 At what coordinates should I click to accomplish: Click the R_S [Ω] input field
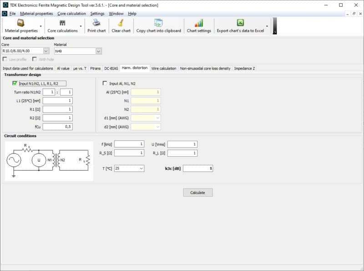(x=129, y=153)
